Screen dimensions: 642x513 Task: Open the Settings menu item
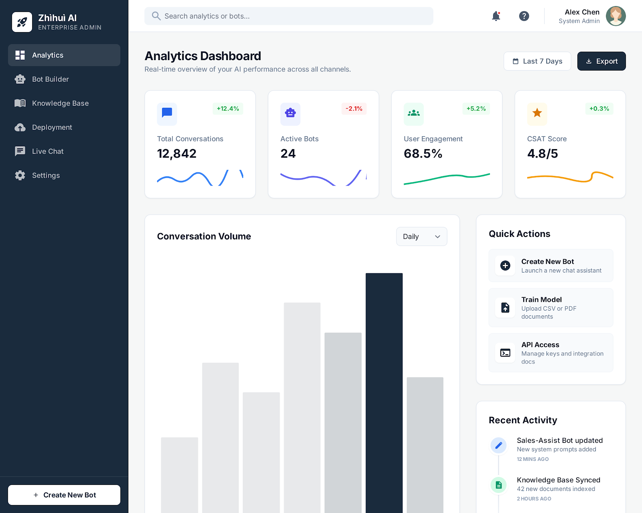(x=46, y=175)
